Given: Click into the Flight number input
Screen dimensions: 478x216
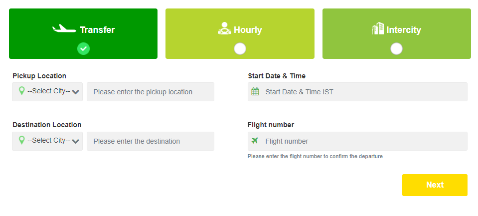Looking at the screenshot, I should click(357, 141).
